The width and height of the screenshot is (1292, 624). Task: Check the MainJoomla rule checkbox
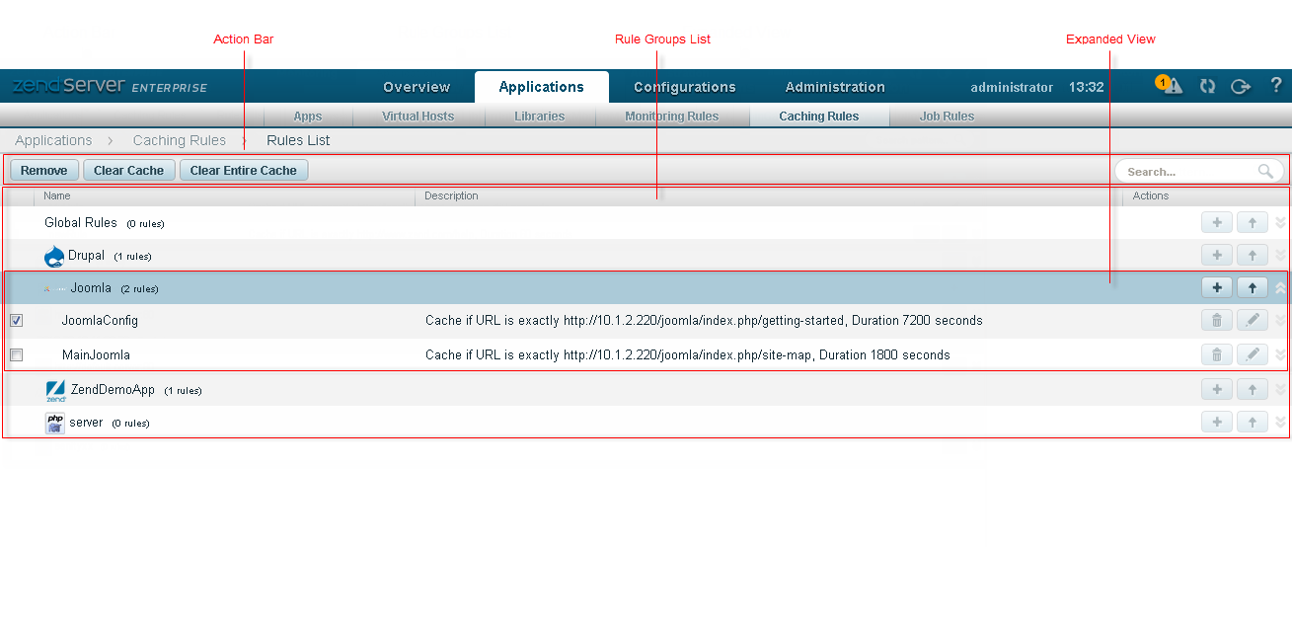click(17, 354)
